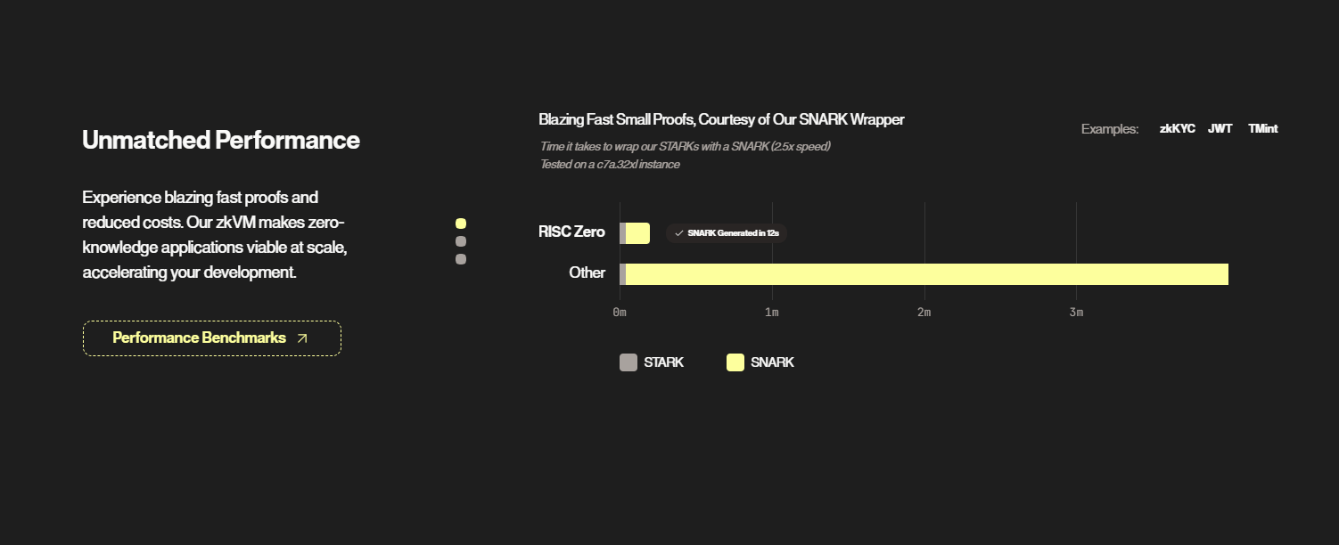Click the SNARK legend text label
The image size is (1339, 545).
[772, 362]
